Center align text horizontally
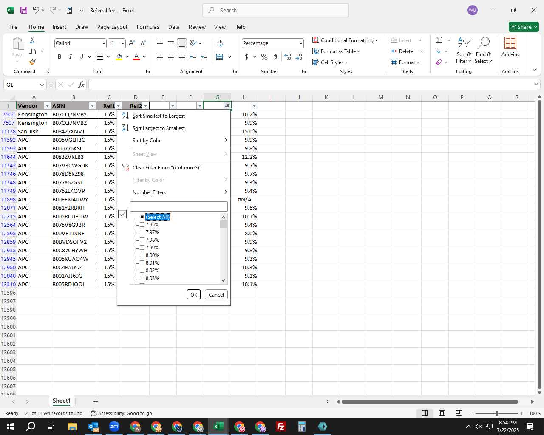The image size is (544, 435). click(x=171, y=57)
